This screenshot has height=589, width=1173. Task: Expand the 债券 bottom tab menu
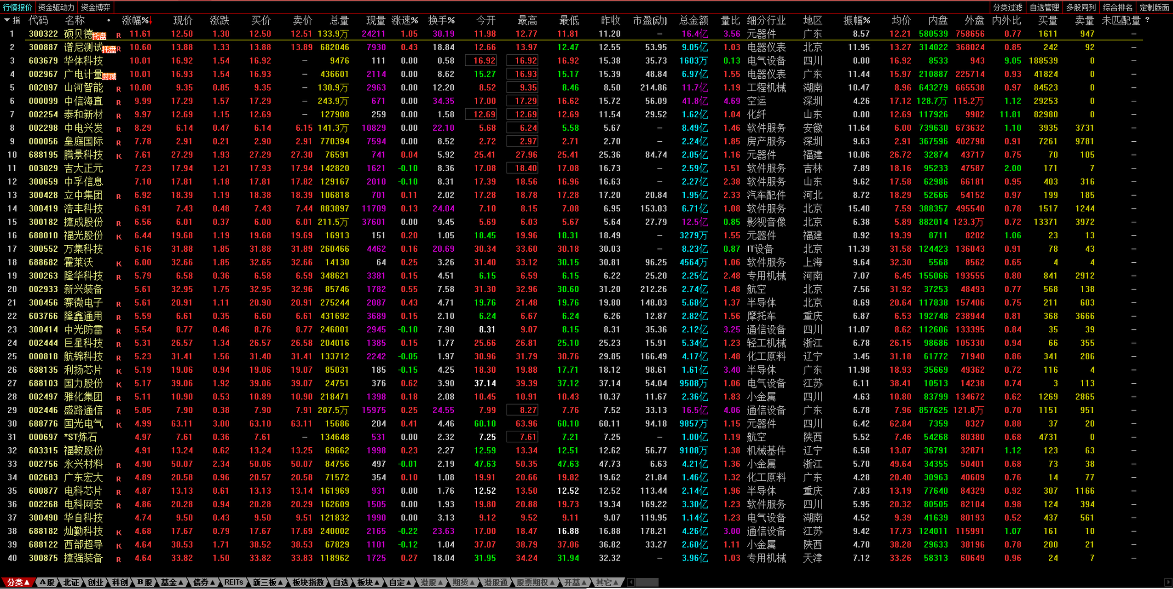click(204, 583)
